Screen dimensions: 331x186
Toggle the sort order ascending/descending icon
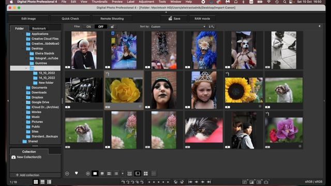212,26
